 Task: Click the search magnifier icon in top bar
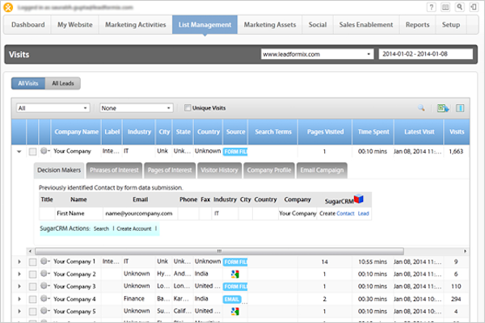coord(460,5)
